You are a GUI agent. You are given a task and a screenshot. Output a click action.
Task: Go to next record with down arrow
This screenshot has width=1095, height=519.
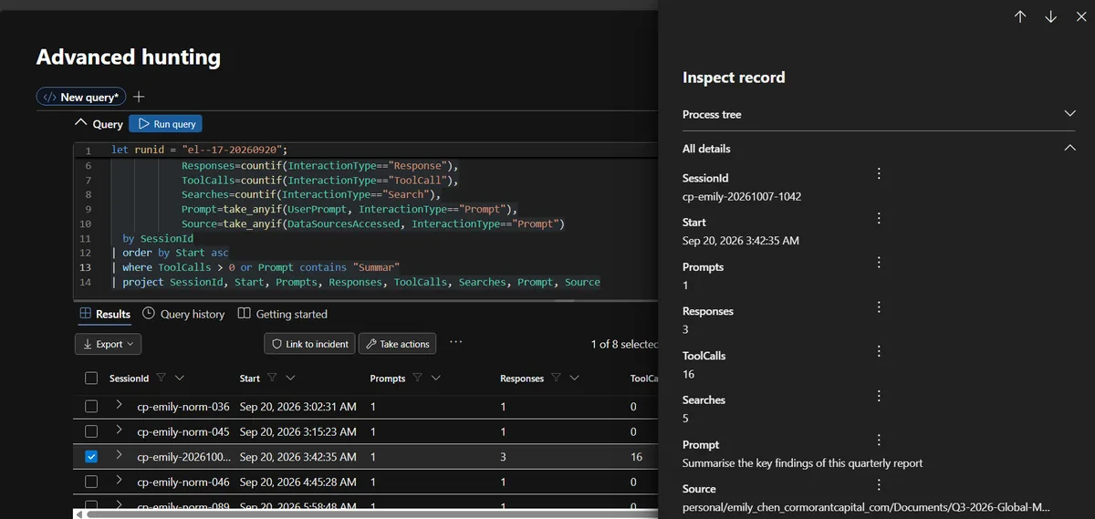coord(1050,16)
